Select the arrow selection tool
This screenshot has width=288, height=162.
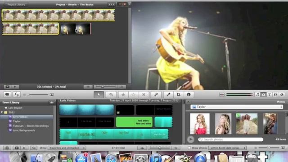tap(99, 94)
